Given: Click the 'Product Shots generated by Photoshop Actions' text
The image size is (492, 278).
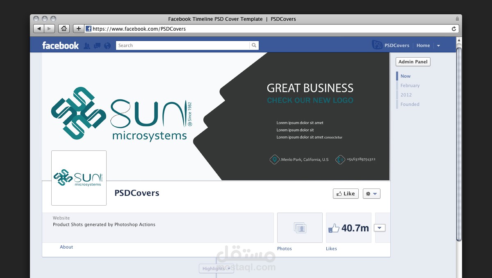Looking at the screenshot, I should coord(104,225).
